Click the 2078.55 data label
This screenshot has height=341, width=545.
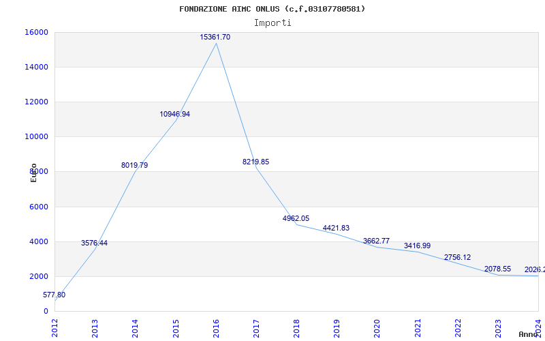point(497,269)
